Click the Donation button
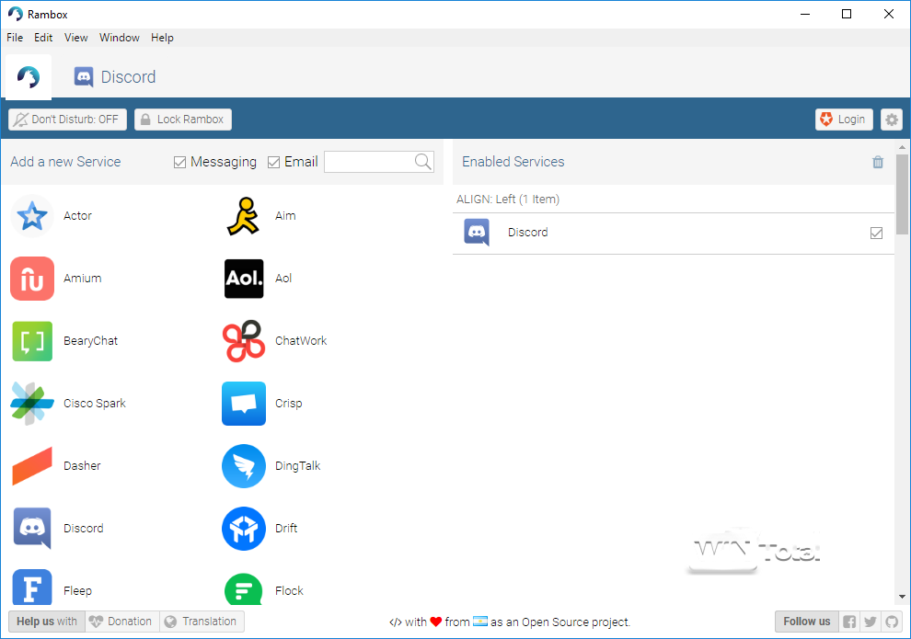911x639 pixels. pyautogui.click(x=121, y=621)
